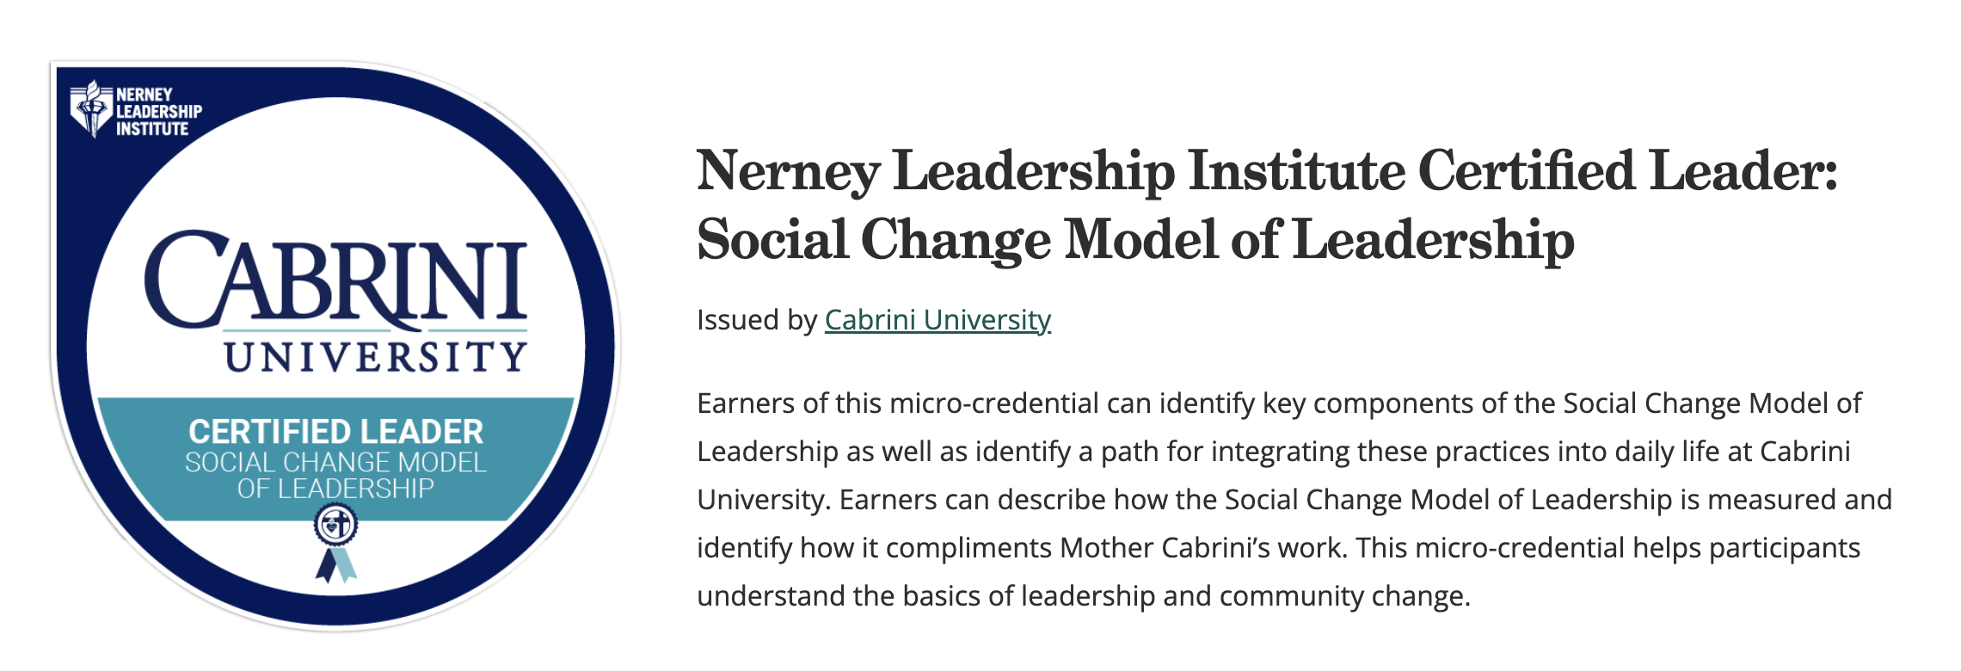Click the Nerney torch shield logo icon
This screenshot has height=671, width=1961.
pos(91,109)
